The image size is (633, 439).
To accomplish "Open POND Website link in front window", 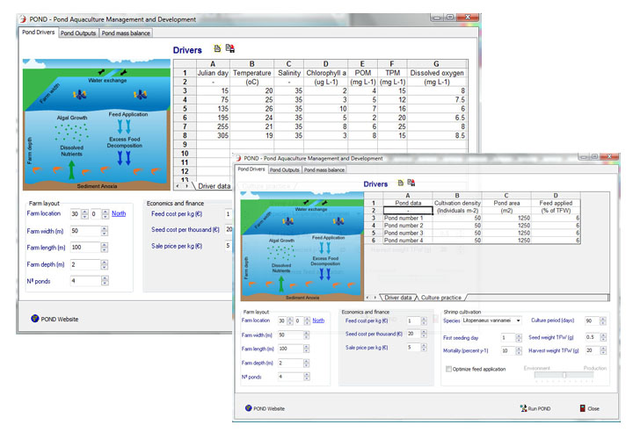I will [x=269, y=409].
